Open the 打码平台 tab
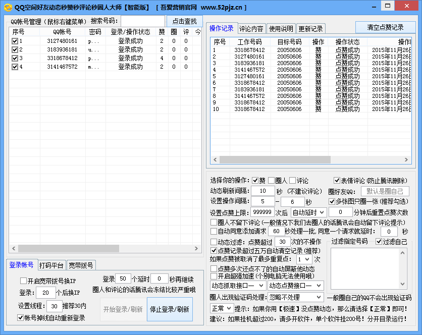 point(51,265)
